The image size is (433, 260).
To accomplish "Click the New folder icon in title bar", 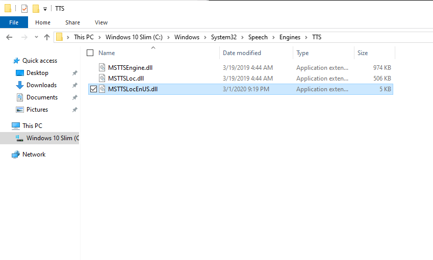I will point(36,9).
